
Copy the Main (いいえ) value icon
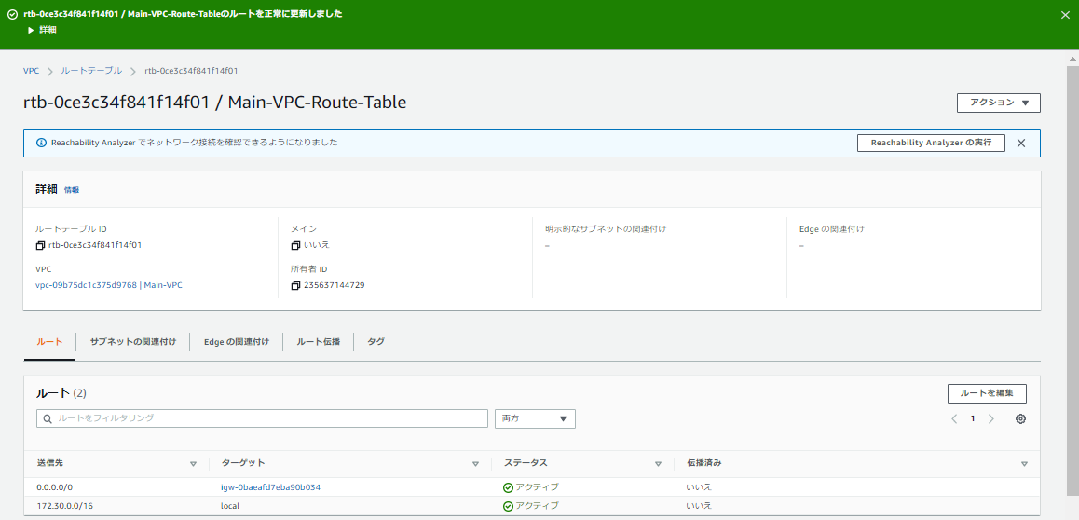295,245
